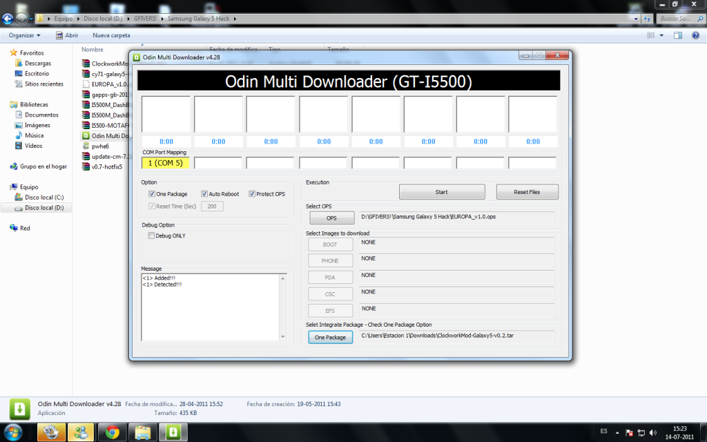Image resolution: width=707 pixels, height=442 pixels.
Task: Open Windows Explorer folder icon in taskbar
Action: pos(142,432)
